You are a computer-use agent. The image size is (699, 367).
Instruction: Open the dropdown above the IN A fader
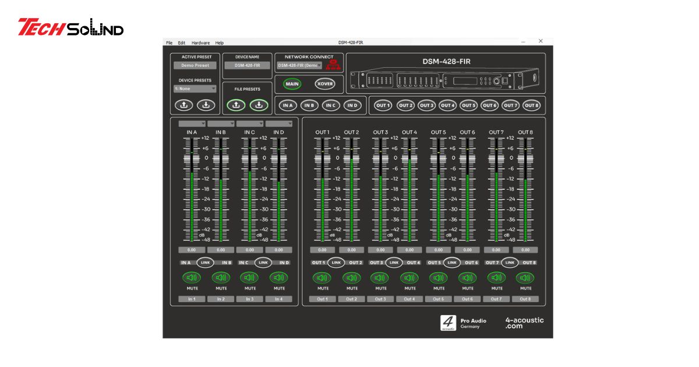point(192,123)
